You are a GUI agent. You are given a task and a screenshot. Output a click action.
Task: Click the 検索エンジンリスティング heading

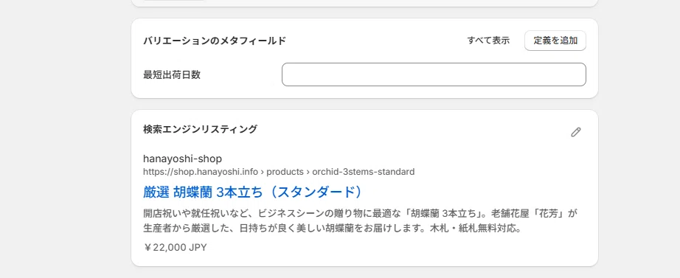[x=200, y=129]
